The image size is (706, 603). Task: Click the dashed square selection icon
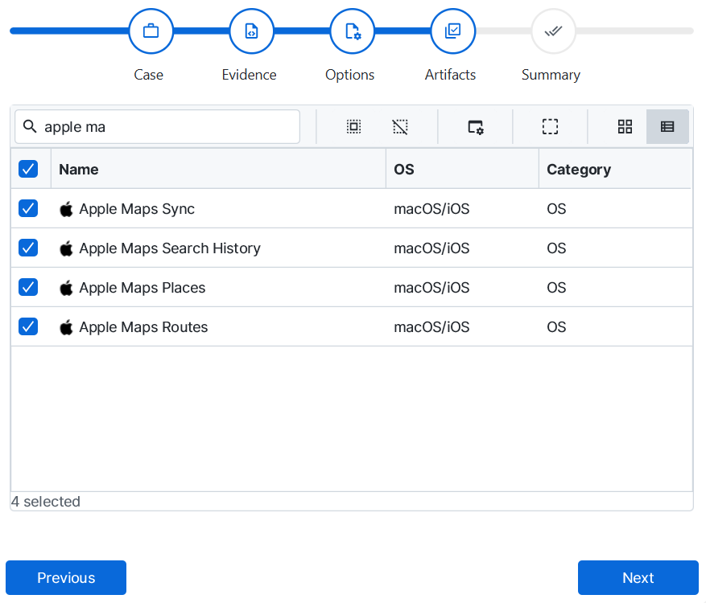tap(550, 126)
